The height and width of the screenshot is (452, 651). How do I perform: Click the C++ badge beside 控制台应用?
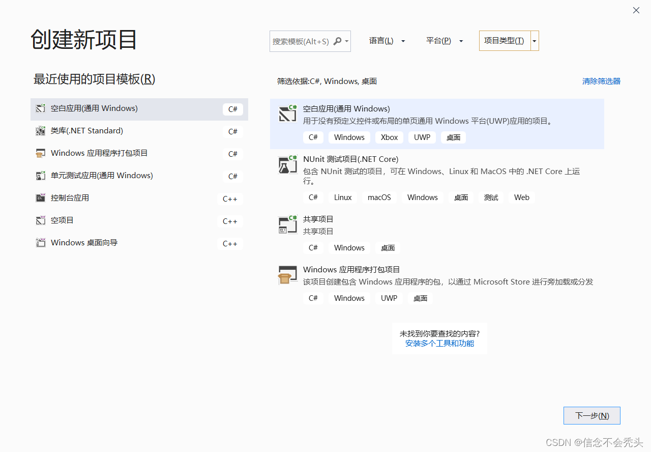pyautogui.click(x=230, y=199)
